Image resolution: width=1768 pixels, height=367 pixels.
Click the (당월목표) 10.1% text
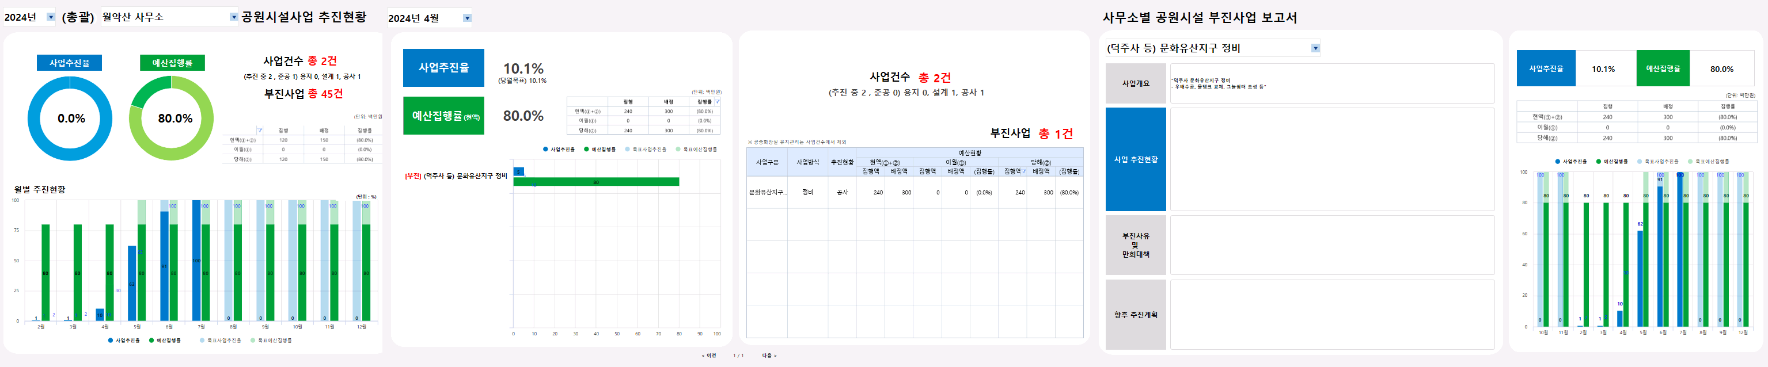click(x=522, y=81)
